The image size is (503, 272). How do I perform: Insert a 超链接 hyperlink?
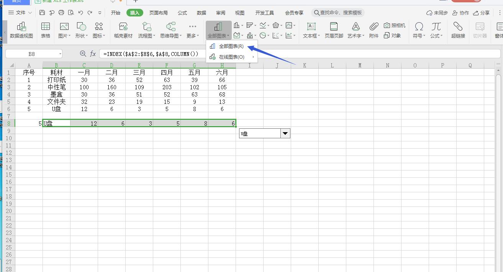tap(458, 30)
